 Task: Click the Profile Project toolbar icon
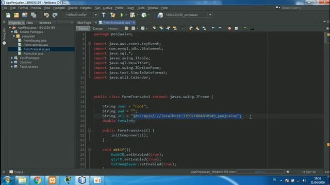click(x=144, y=15)
